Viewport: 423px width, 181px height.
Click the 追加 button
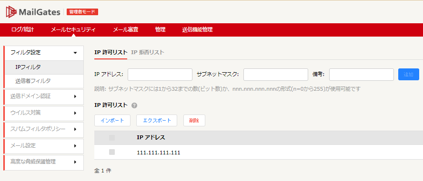coord(409,75)
